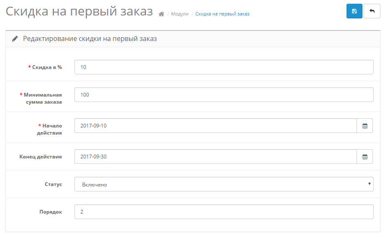Click the back arrow button

(x=372, y=11)
